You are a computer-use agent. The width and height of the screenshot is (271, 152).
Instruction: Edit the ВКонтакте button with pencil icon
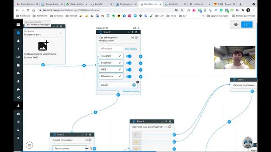119,76
